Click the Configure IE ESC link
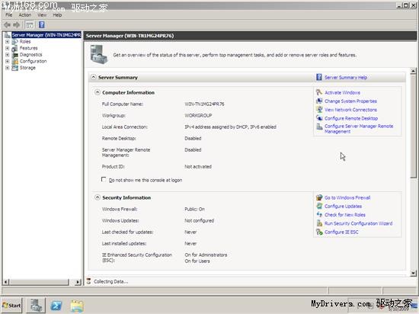419x314 pixels. (341, 232)
